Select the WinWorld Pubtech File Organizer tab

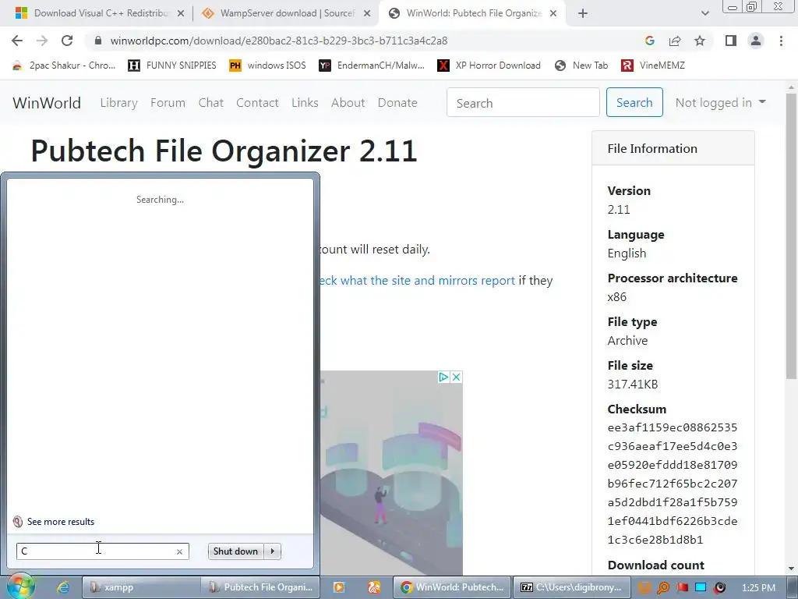click(x=471, y=14)
